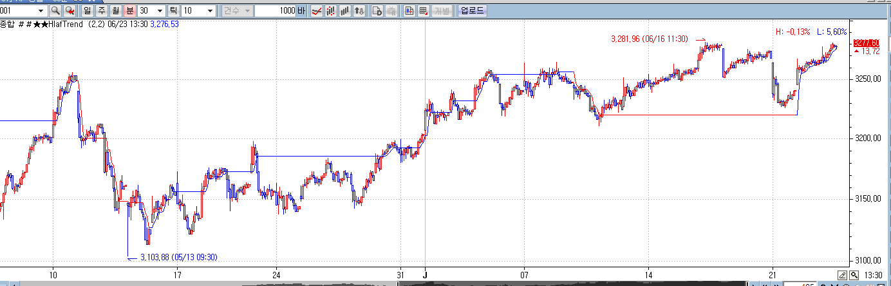Click the gray volume bars icon
The width and height of the screenshot is (891, 286).
(x=345, y=11)
